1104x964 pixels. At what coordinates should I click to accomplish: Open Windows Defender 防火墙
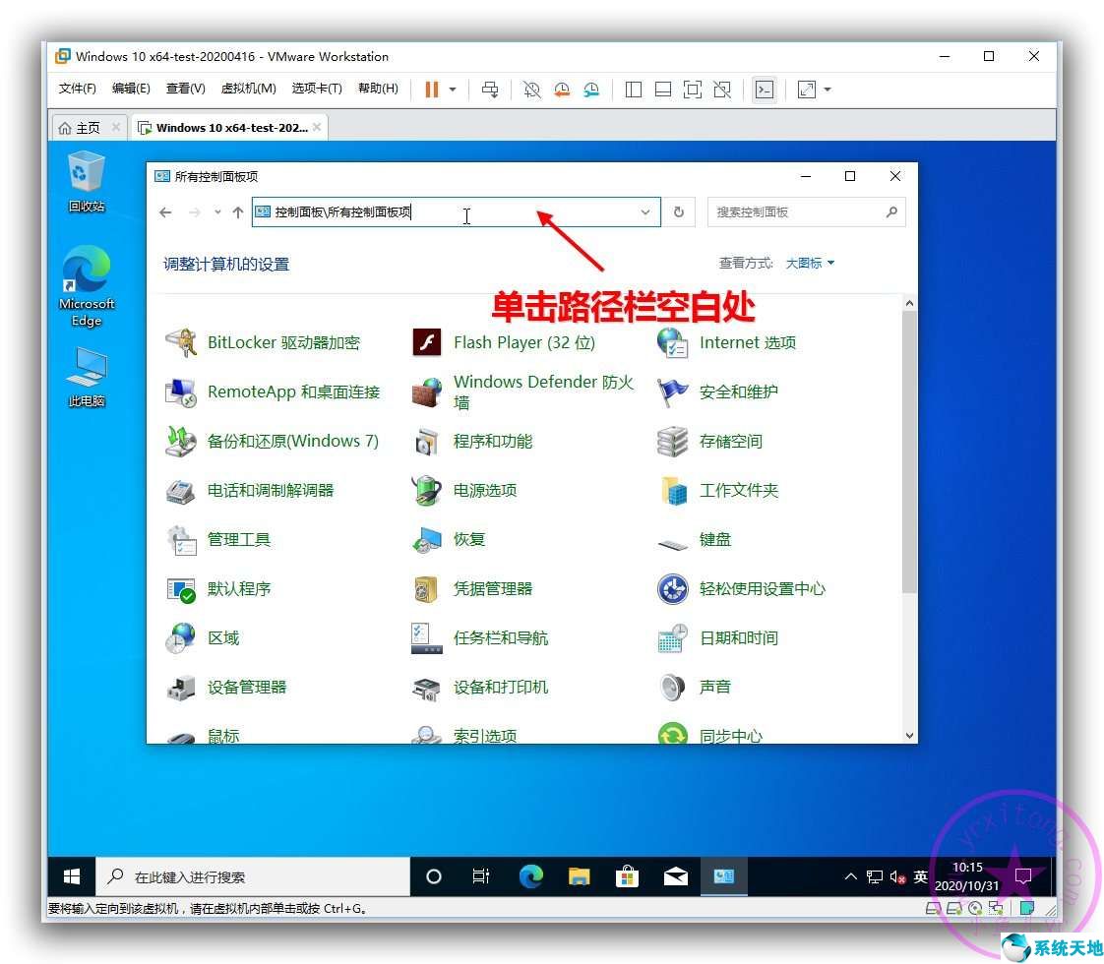tap(524, 392)
